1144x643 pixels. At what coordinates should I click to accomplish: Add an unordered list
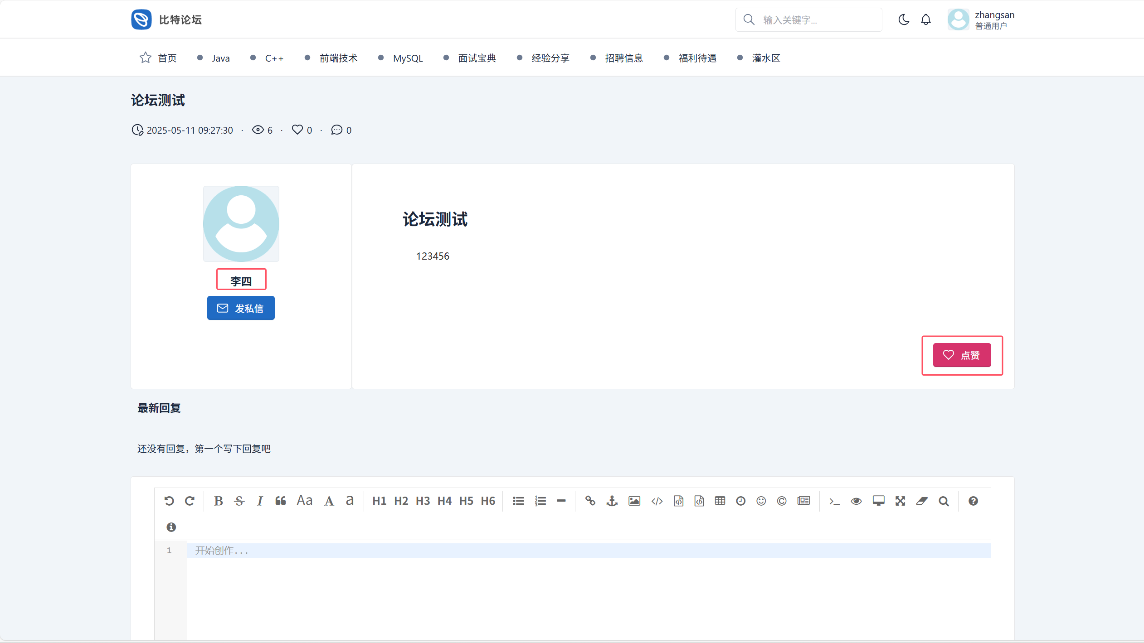(x=518, y=501)
